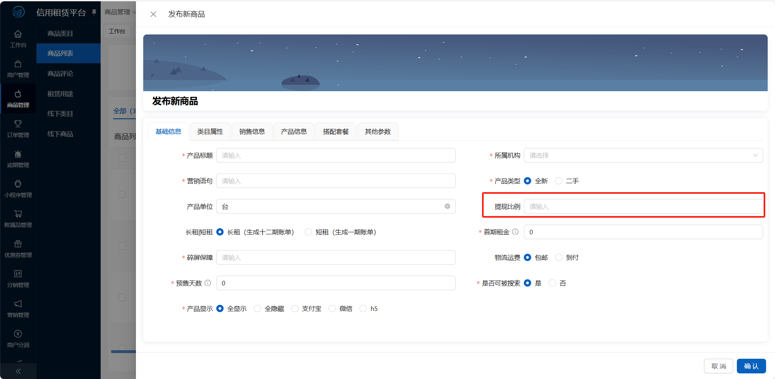Focus the 提现比例 input field
Image resolution: width=775 pixels, height=379 pixels.
point(643,206)
